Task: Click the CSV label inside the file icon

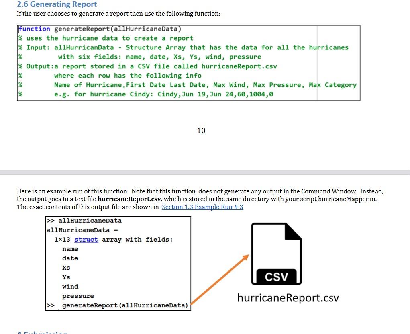Action: coord(276,277)
